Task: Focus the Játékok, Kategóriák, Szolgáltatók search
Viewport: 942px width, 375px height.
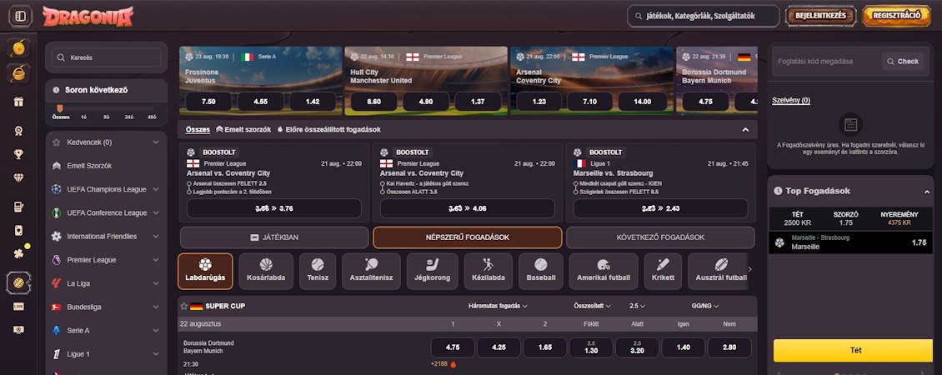Action: 703,16
